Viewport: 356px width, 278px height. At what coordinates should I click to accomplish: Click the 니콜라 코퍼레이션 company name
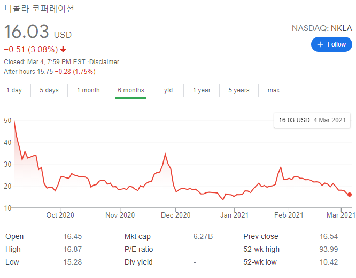(39, 9)
